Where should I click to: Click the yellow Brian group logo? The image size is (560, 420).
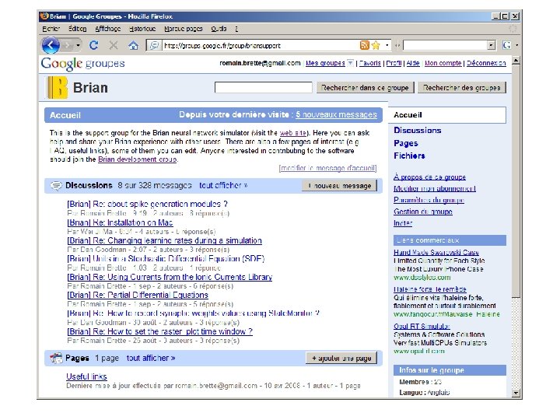click(x=57, y=87)
